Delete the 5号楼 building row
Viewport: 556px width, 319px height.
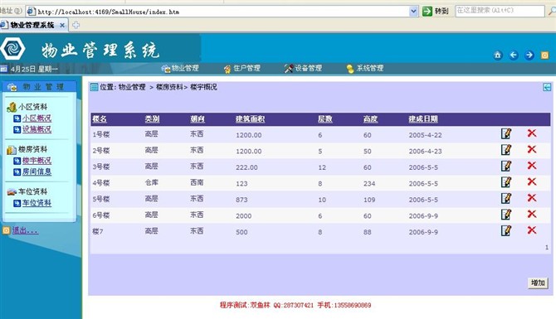tap(532, 198)
